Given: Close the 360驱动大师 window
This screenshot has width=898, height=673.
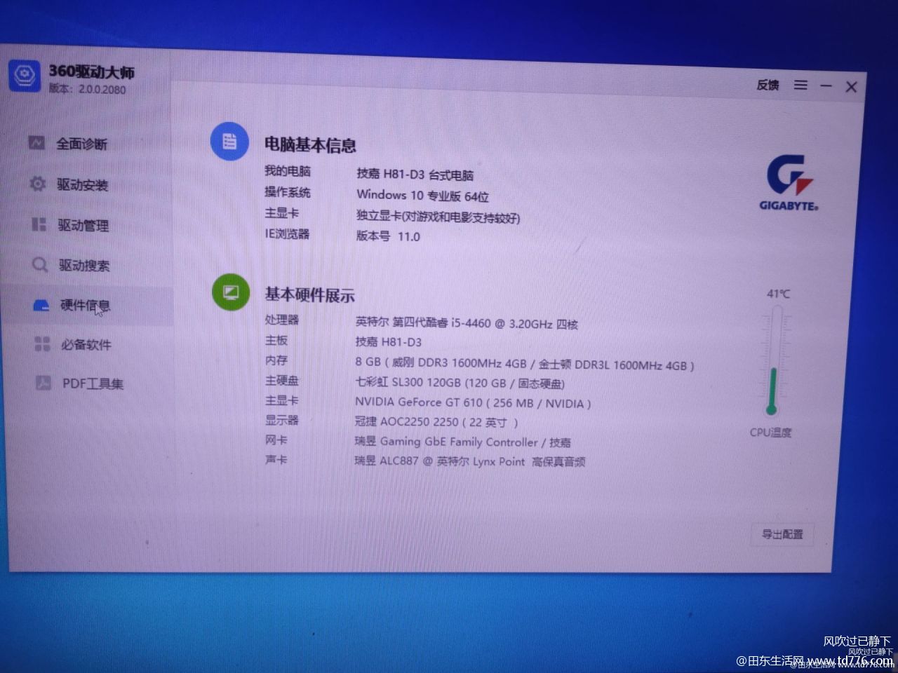Looking at the screenshot, I should 851,87.
